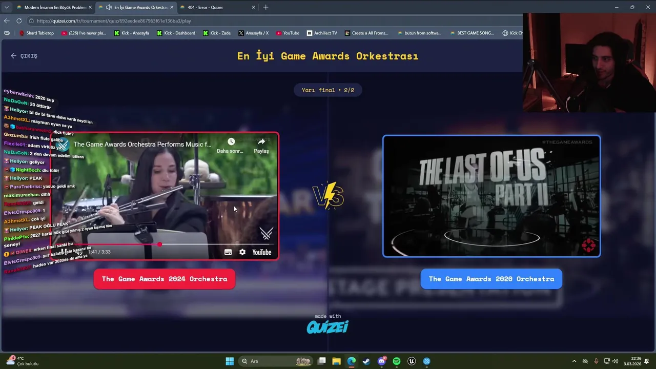Open the Shard Tabletop bookmark

[36, 33]
